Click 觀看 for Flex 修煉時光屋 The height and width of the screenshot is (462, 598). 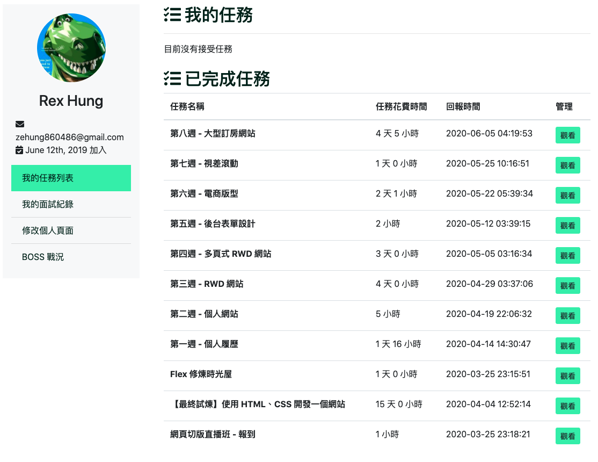pos(567,376)
